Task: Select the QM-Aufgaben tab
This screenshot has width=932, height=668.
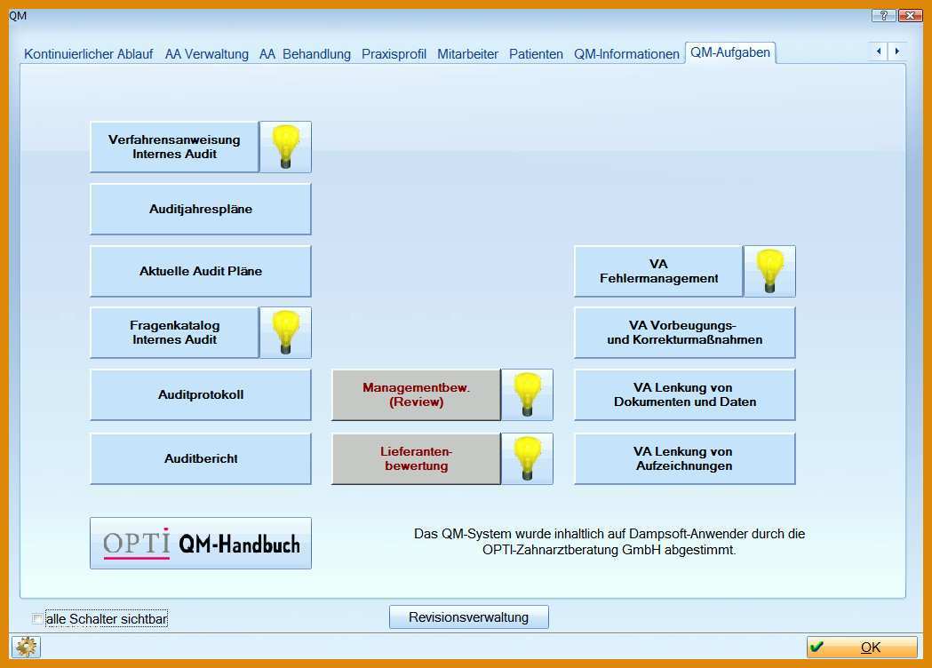Action: (x=730, y=52)
